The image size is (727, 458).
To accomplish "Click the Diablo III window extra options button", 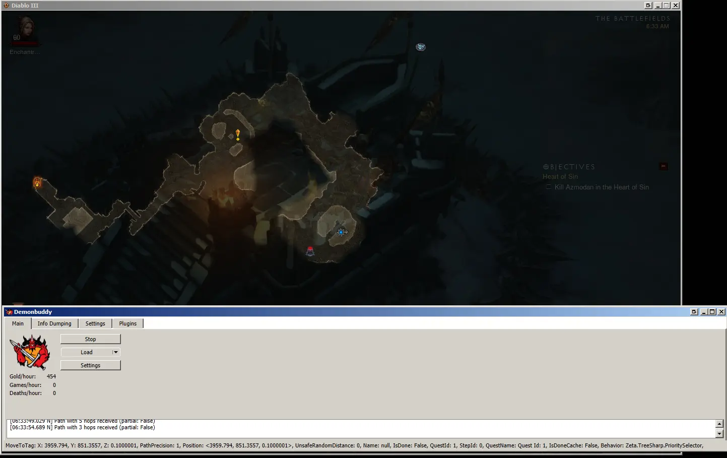I will pos(648,6).
